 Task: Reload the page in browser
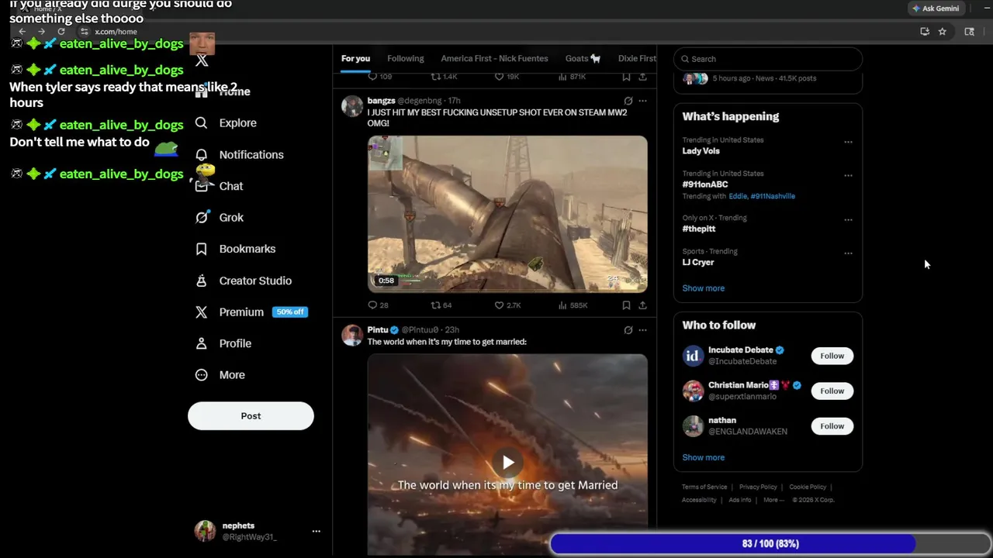[61, 32]
